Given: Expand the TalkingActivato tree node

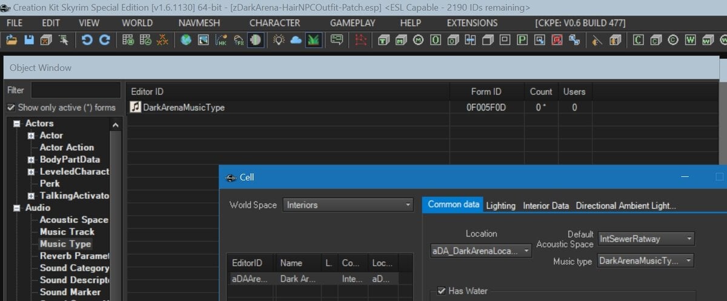Looking at the screenshot, I should point(32,196).
